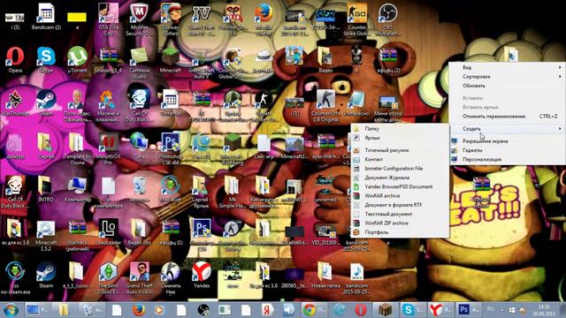This screenshot has width=566, height=318.
Task: Switch to Skype in the taskbar
Action: (x=413, y=310)
